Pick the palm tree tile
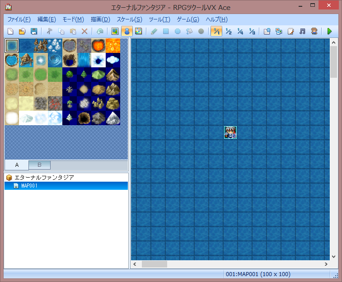 [x=70, y=103]
